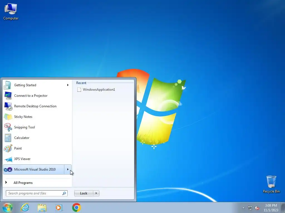Click the Show desktop strip at taskbar end
Image resolution: width=285 pixels, height=213 pixels.
(283, 207)
